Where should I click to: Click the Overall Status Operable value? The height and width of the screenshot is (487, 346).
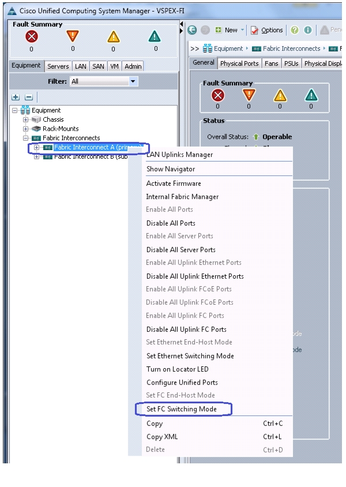pos(277,137)
